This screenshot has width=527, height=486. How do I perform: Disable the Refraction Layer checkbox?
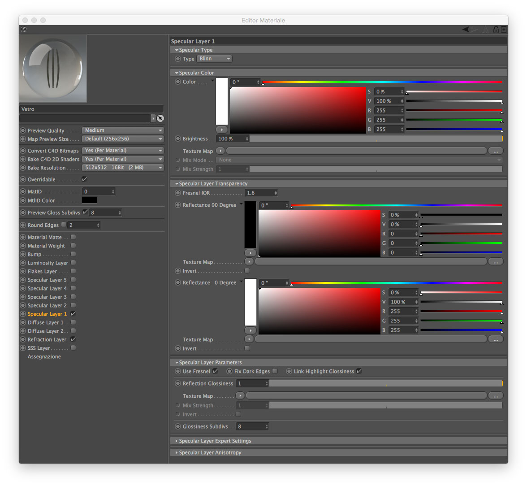point(73,339)
